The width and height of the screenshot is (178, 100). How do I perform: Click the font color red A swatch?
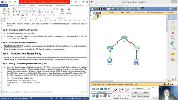[x=23, y=15]
